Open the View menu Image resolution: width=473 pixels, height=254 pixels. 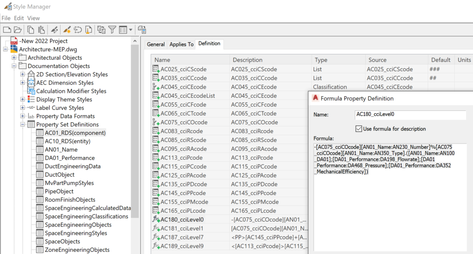(x=33, y=18)
